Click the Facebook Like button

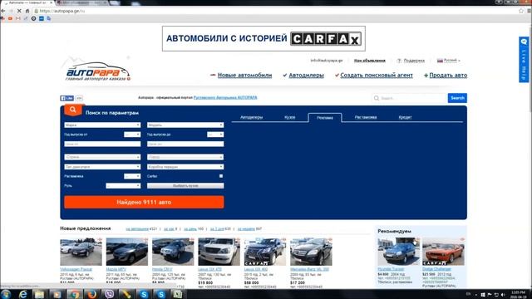click(x=66, y=98)
